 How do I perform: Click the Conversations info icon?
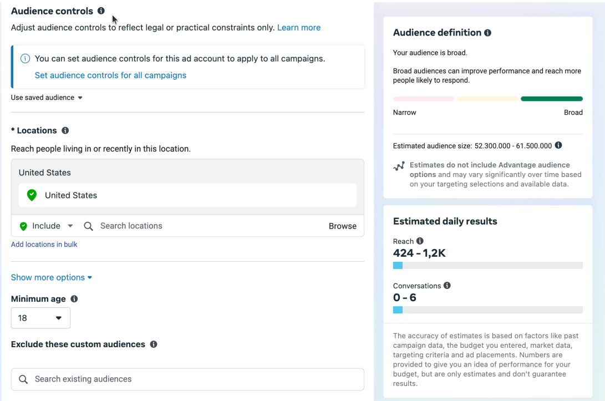click(x=447, y=286)
